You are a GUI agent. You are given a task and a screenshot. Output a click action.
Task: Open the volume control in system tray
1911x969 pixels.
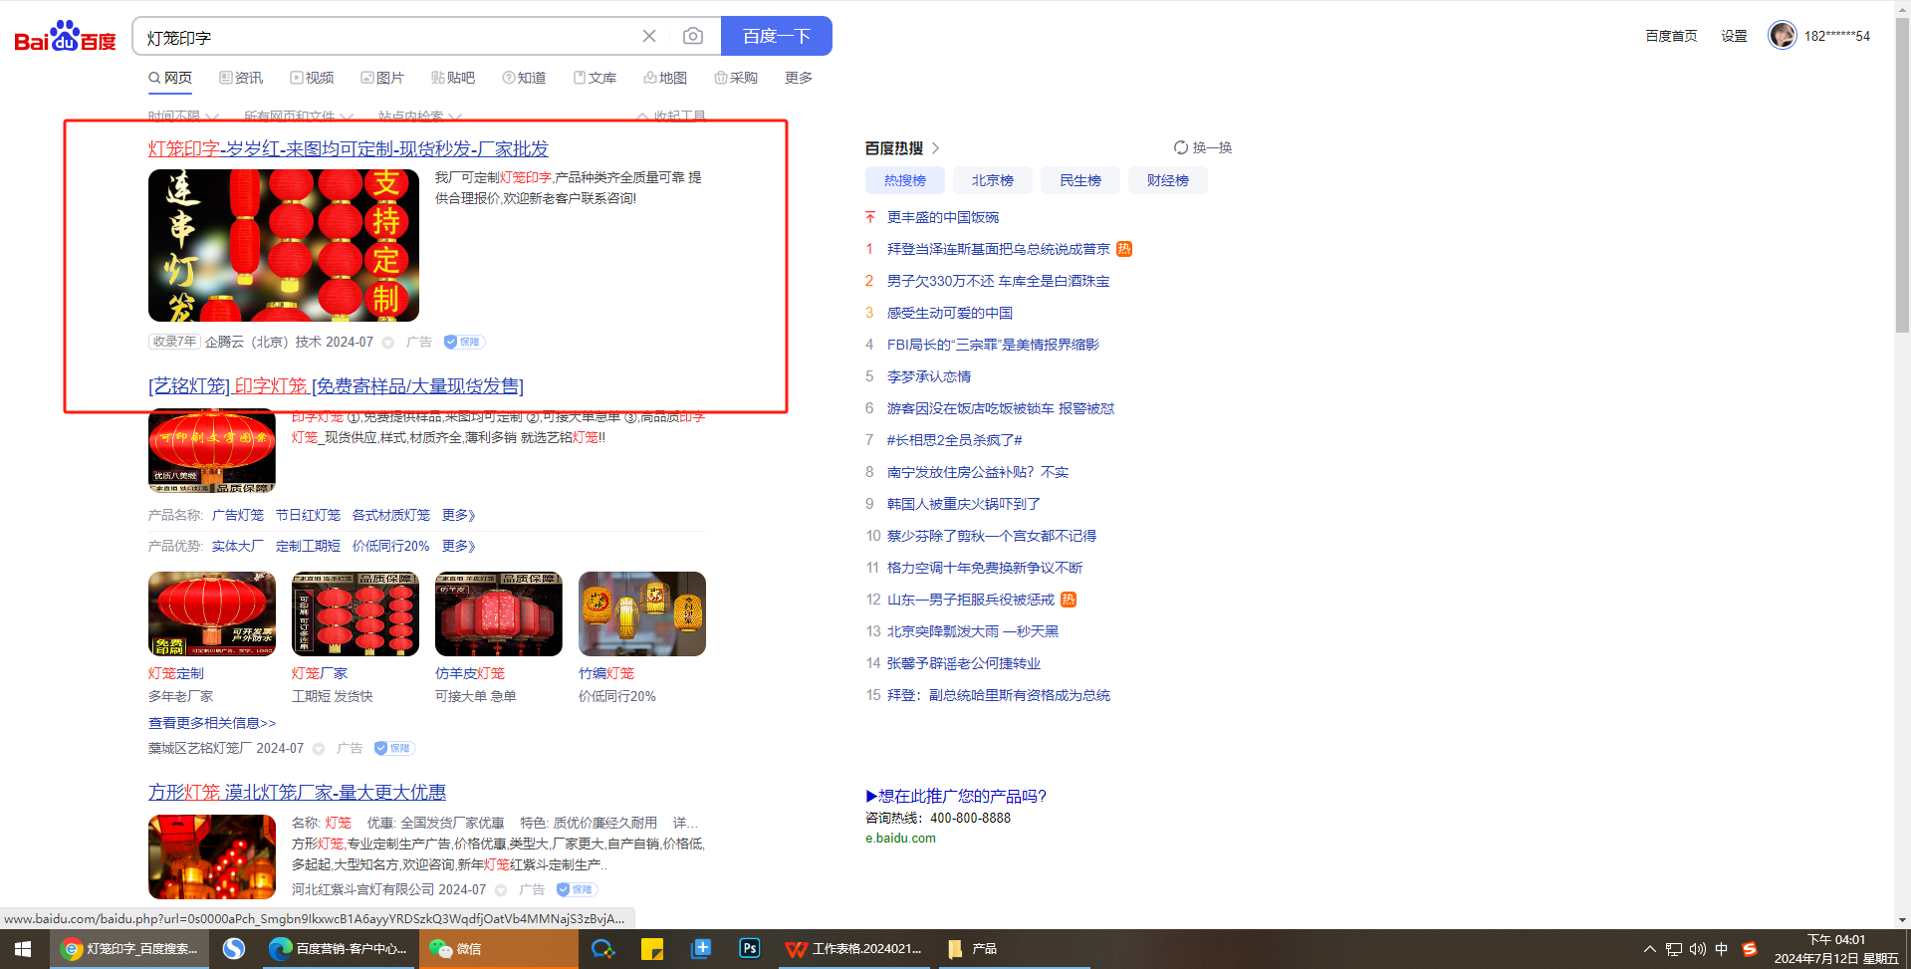point(1698,949)
